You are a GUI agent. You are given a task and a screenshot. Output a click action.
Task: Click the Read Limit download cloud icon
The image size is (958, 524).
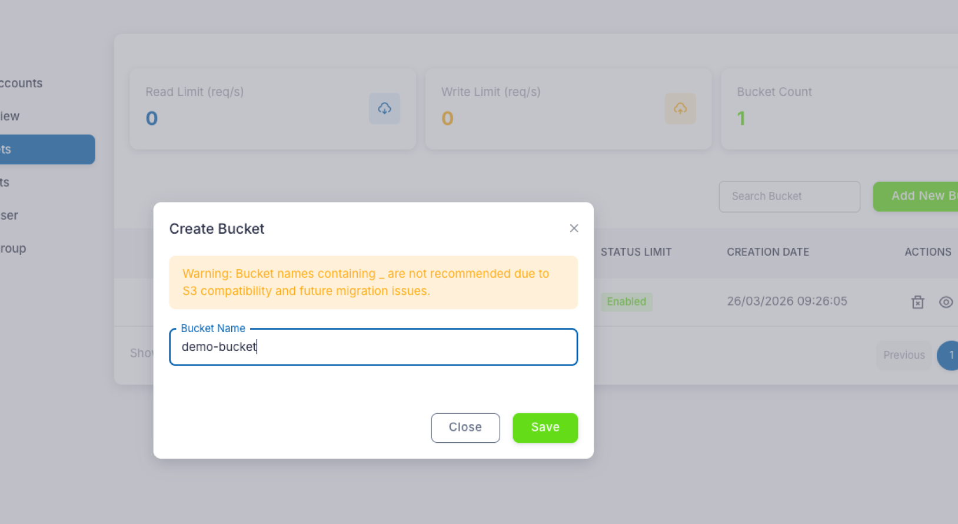(x=384, y=108)
